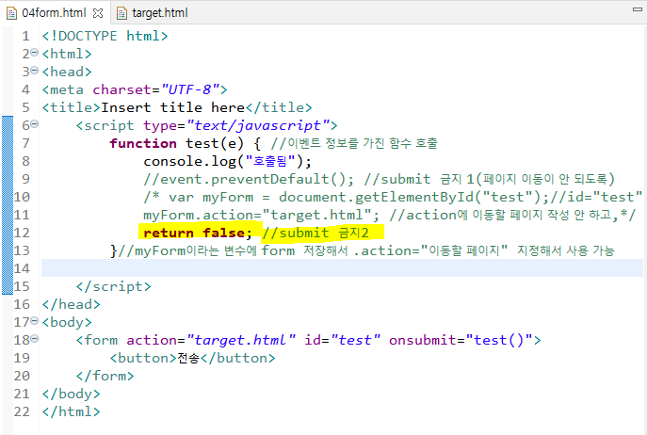Click the "UTF-8" charset value

(x=190, y=89)
